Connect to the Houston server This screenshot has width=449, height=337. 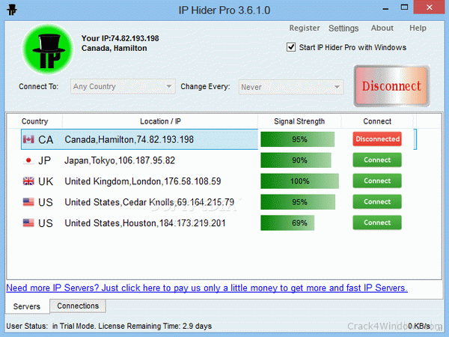pyautogui.click(x=377, y=222)
